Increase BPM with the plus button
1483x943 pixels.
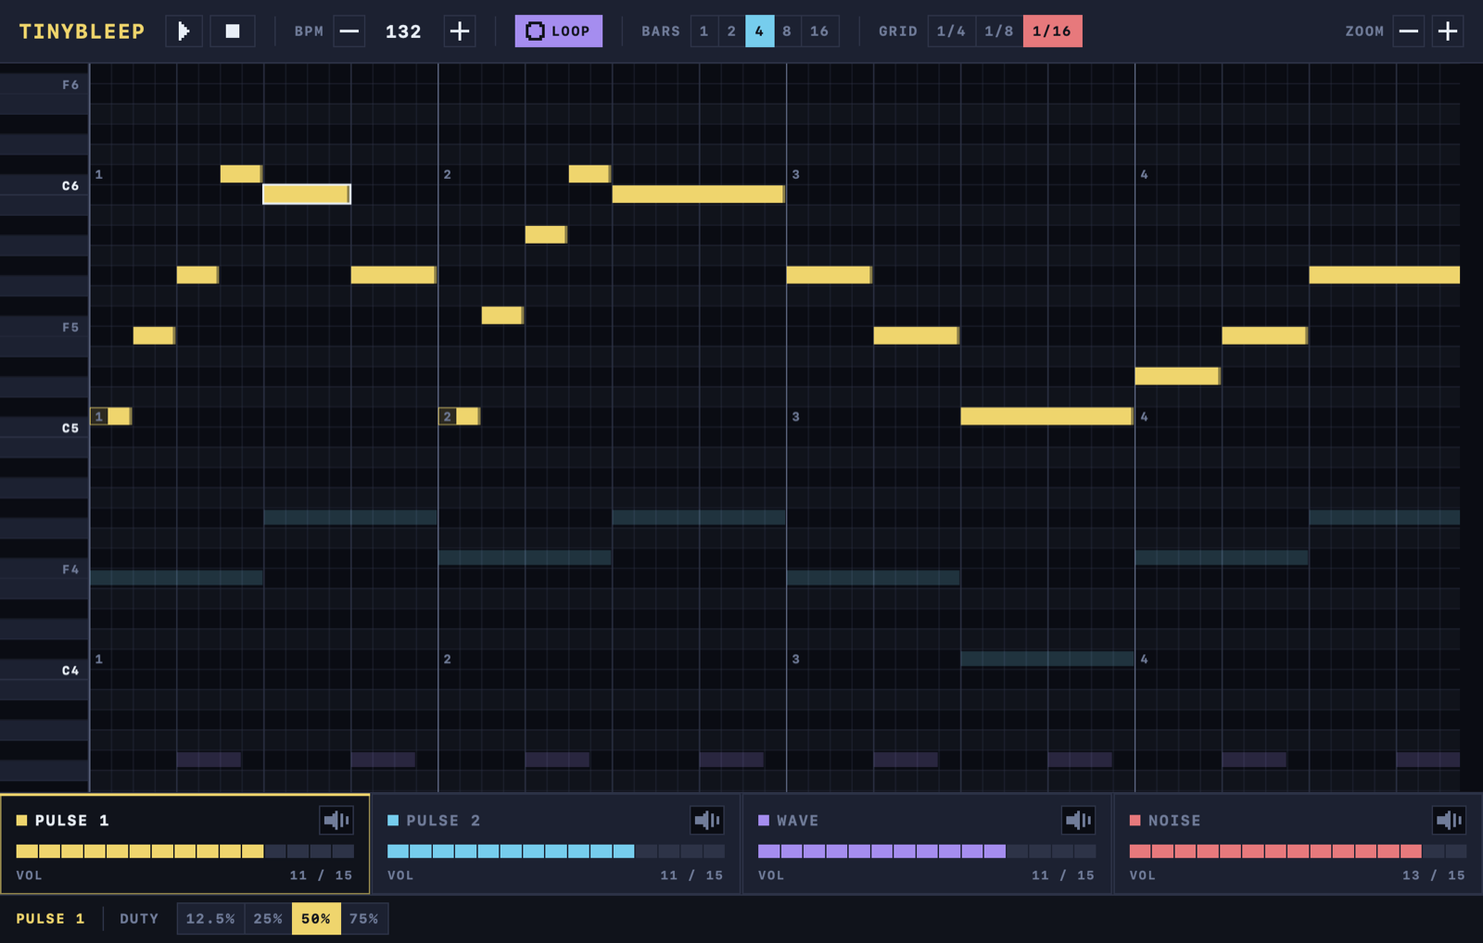(x=459, y=31)
